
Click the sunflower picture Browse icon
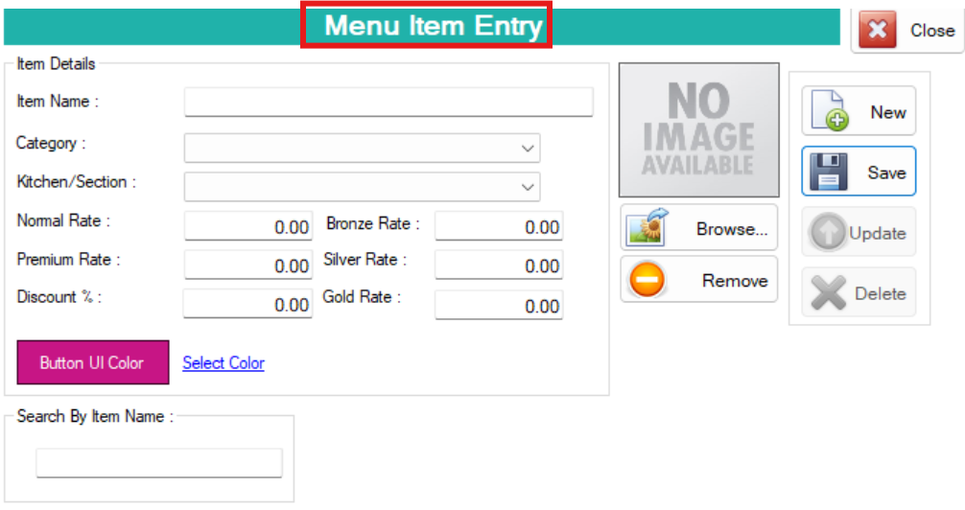click(647, 227)
